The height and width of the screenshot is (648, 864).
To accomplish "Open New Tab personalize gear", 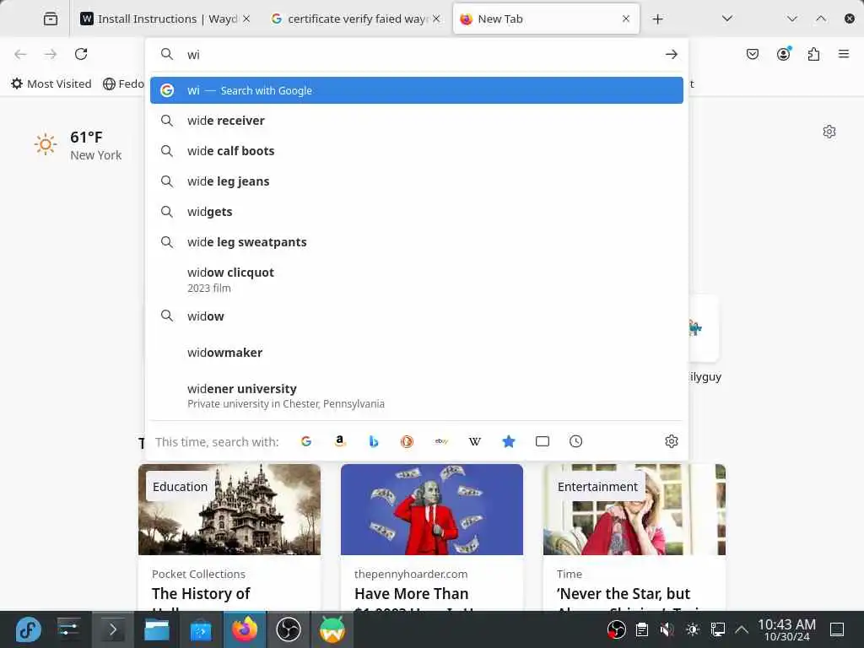I will [829, 132].
